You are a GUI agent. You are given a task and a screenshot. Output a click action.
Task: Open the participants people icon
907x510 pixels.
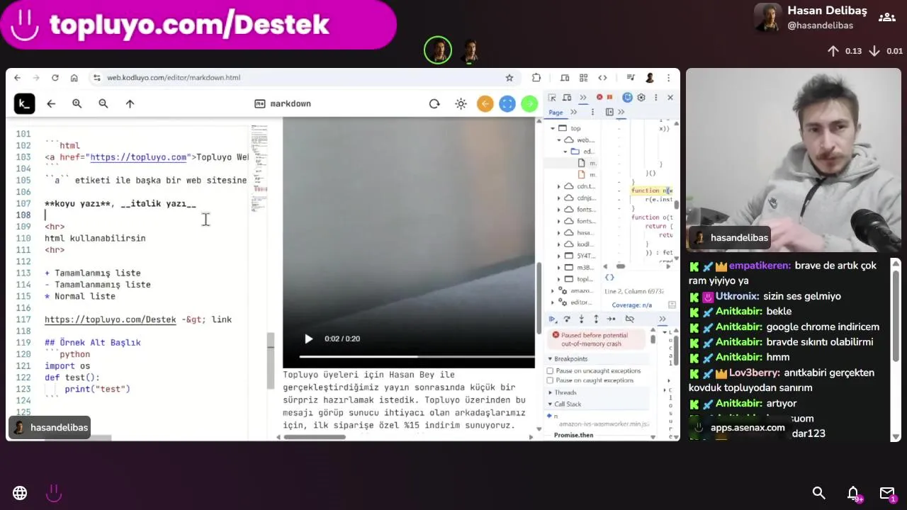886,17
